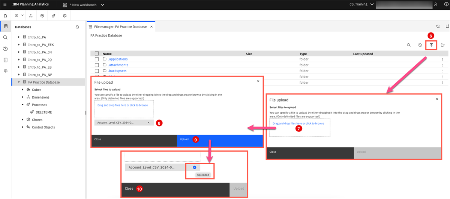Expand the Dimensions node

pos(23,97)
